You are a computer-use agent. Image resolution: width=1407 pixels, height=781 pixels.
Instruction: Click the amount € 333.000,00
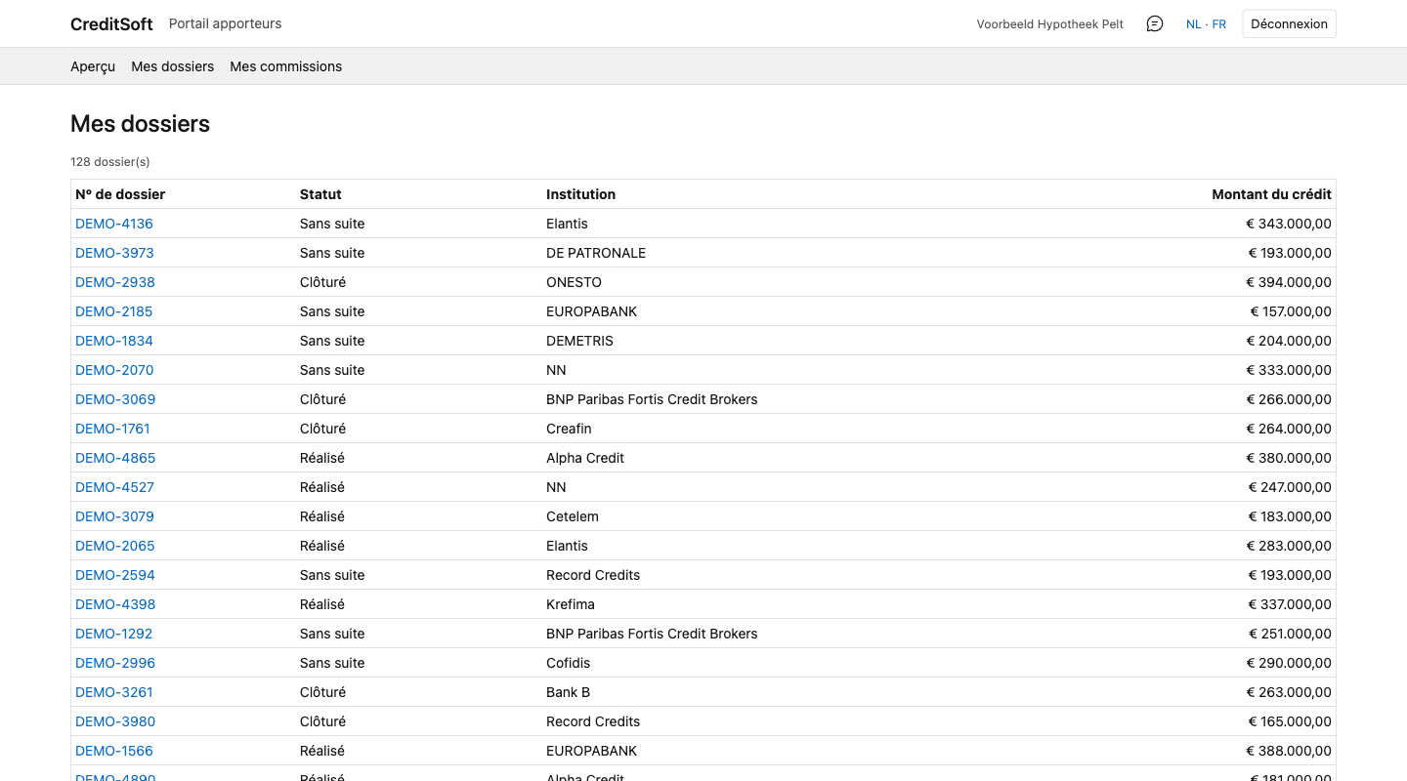click(x=1289, y=370)
